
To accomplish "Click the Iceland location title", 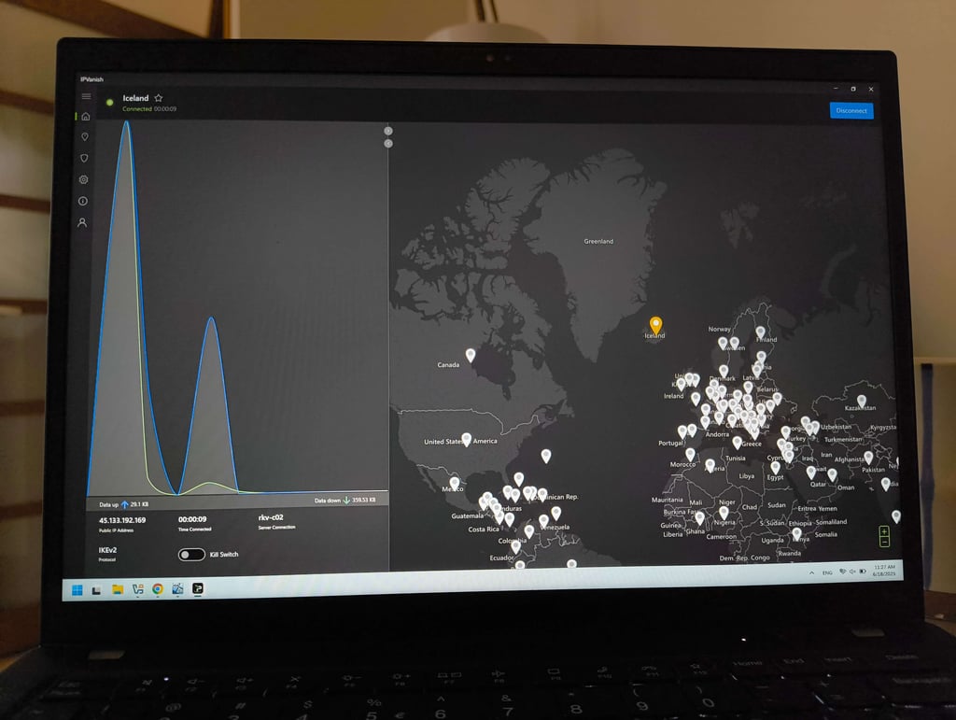I will tap(135, 98).
